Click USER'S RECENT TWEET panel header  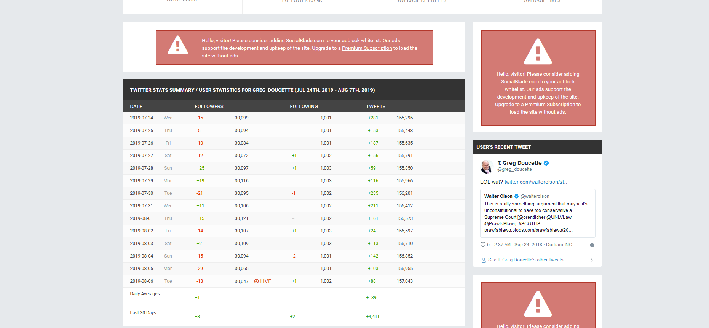538,147
